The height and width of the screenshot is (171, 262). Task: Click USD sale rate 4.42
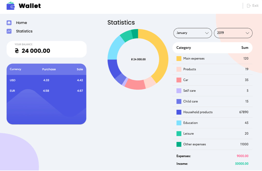[80, 80]
